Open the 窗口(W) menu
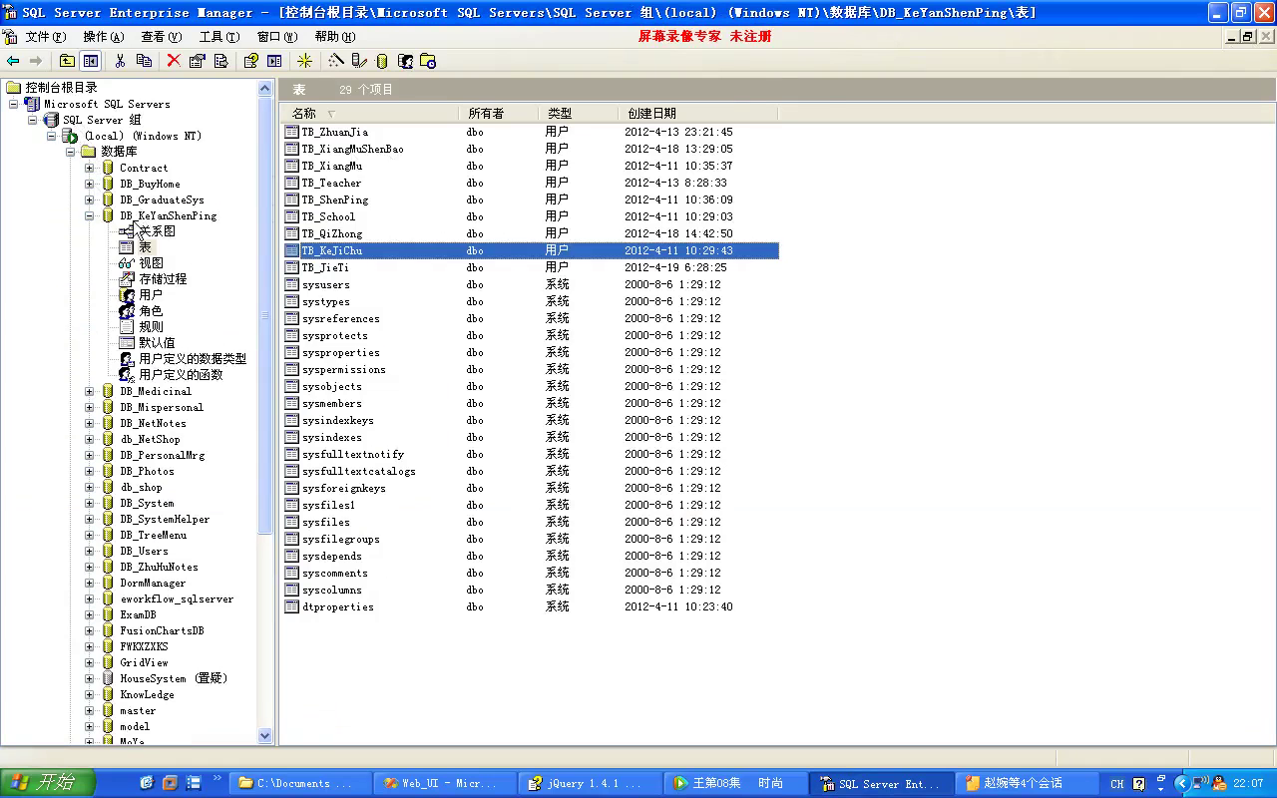 [276, 37]
